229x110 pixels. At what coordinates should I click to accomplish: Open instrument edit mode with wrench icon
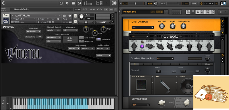tap(6, 15)
